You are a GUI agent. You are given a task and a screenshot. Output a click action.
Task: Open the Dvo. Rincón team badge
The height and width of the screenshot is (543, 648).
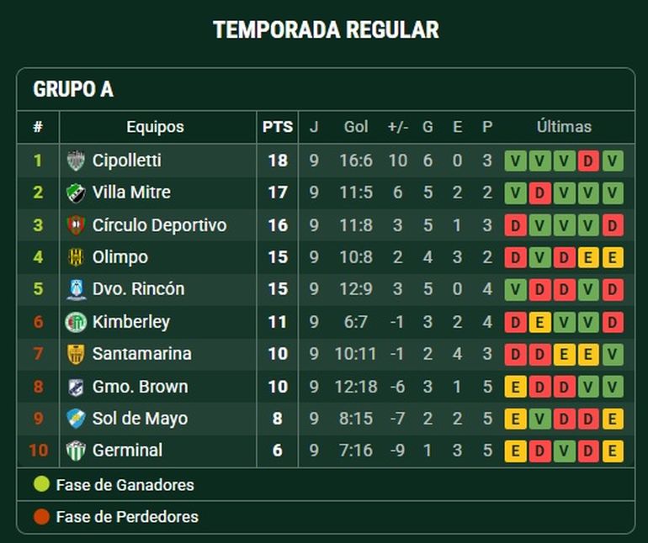(x=76, y=289)
